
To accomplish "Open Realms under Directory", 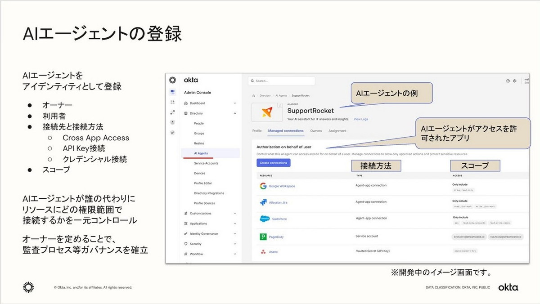I will [199, 143].
